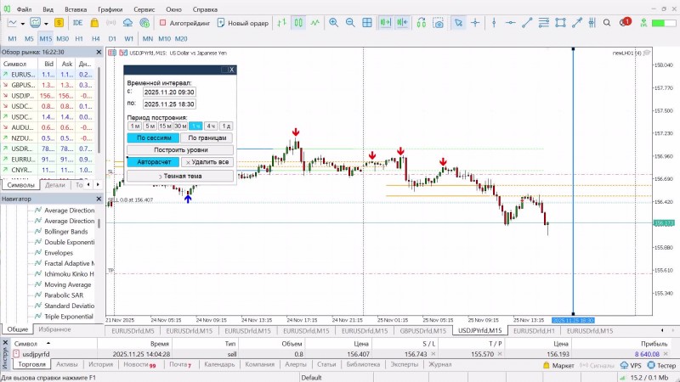Edit the end date field 2025.11.25 18:30

[169, 104]
